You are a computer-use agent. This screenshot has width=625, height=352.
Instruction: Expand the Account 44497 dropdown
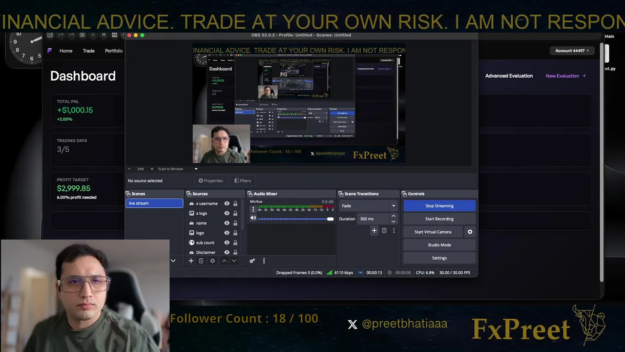(x=572, y=51)
